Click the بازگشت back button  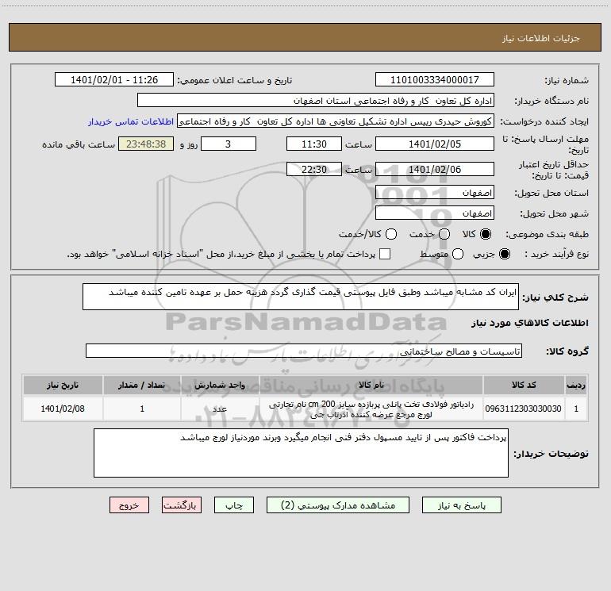tap(182, 505)
